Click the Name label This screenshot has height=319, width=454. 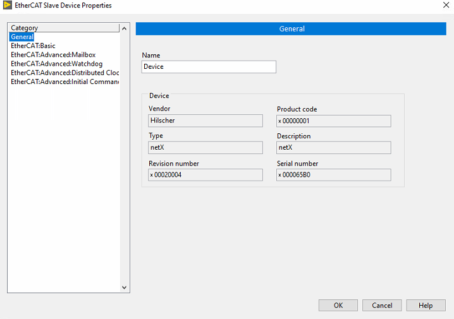[151, 55]
